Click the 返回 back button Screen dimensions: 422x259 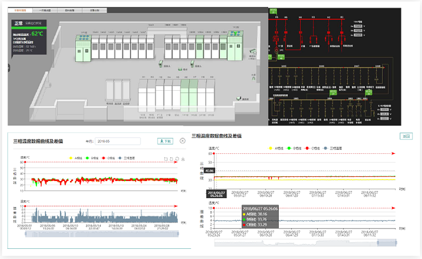407,136
